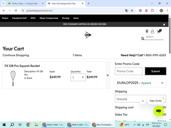Open the Dunlop brand link
This screenshot has height=128, width=171.
click(x=66, y=18)
